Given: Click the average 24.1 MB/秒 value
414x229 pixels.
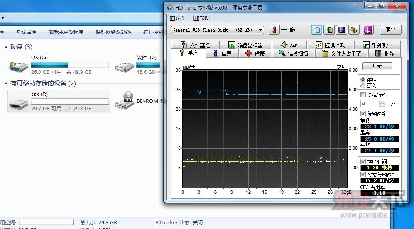Looking at the screenshot, I should click(x=380, y=151).
